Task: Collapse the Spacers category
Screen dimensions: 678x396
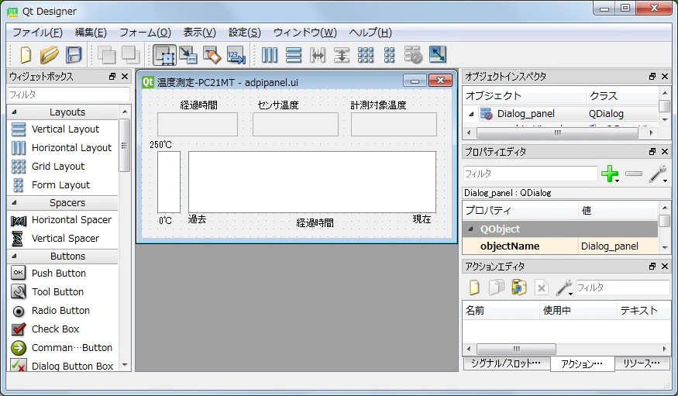Action: point(14,202)
